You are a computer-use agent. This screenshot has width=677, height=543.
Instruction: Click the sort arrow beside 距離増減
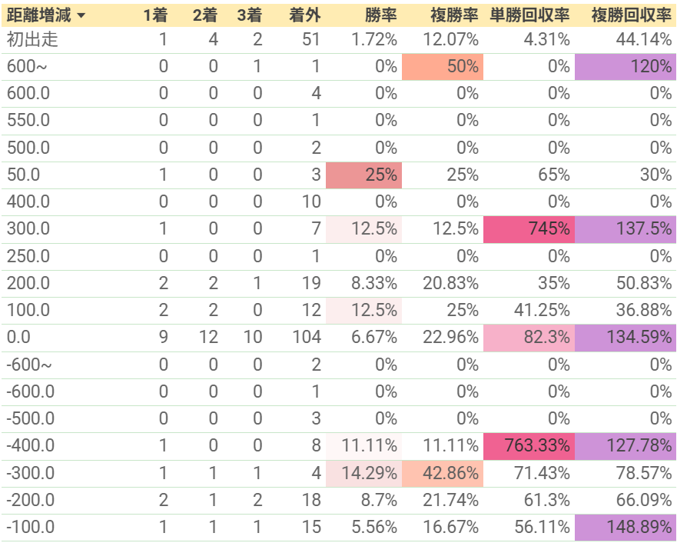coord(81,16)
